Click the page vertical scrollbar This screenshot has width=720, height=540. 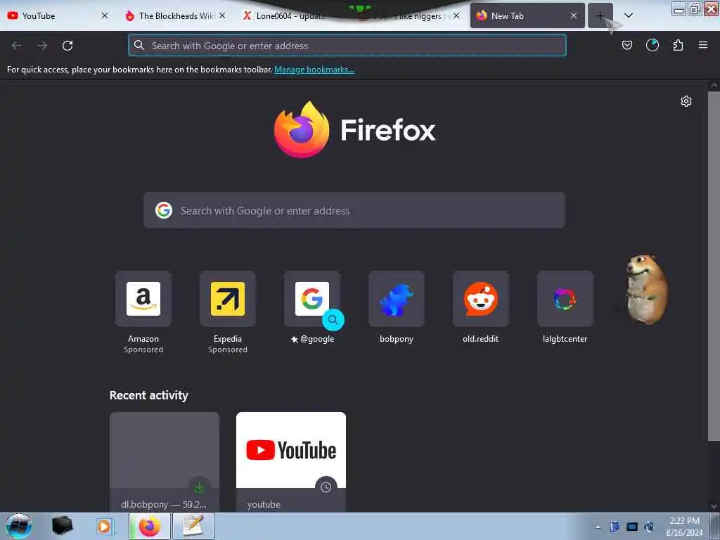[x=714, y=266]
